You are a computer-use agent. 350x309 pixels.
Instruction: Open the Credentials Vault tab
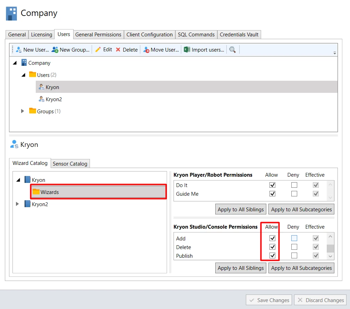(239, 35)
